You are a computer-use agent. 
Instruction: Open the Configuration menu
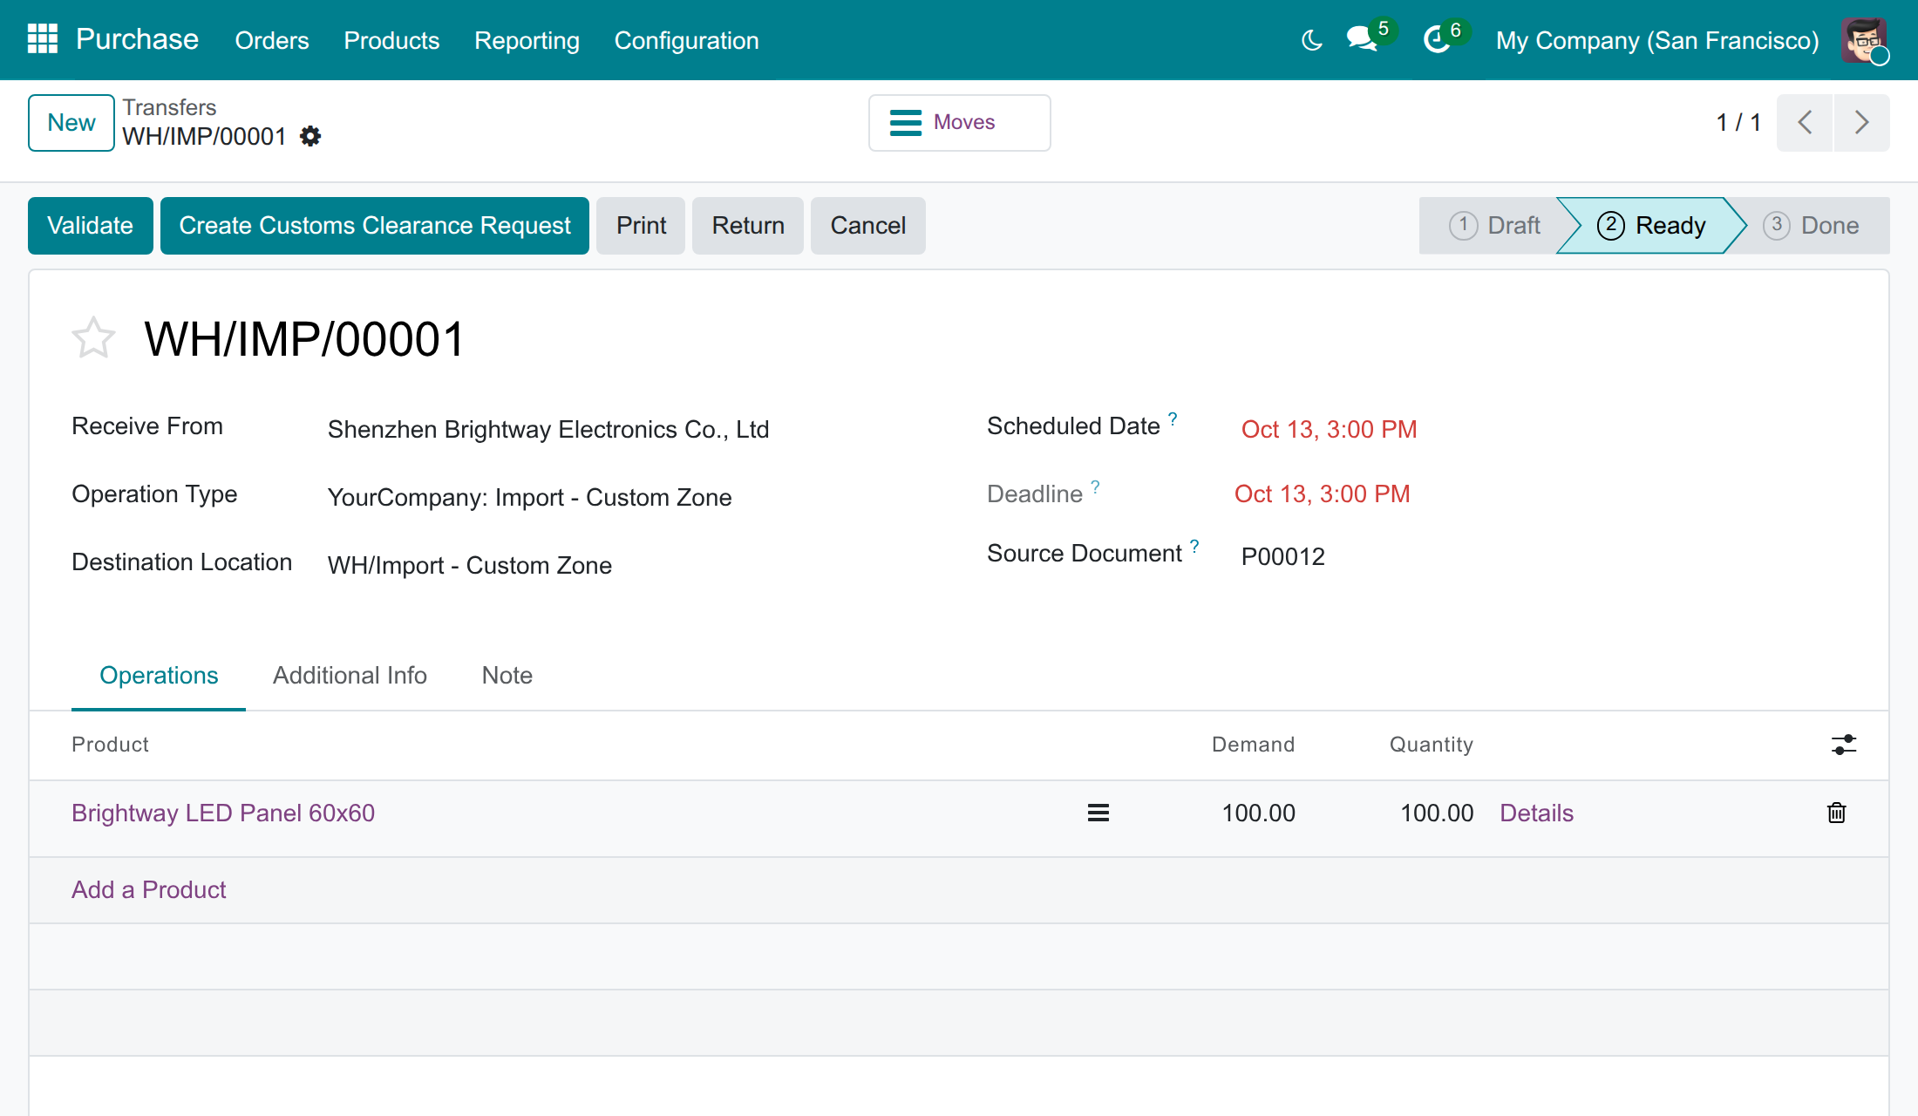coord(686,40)
